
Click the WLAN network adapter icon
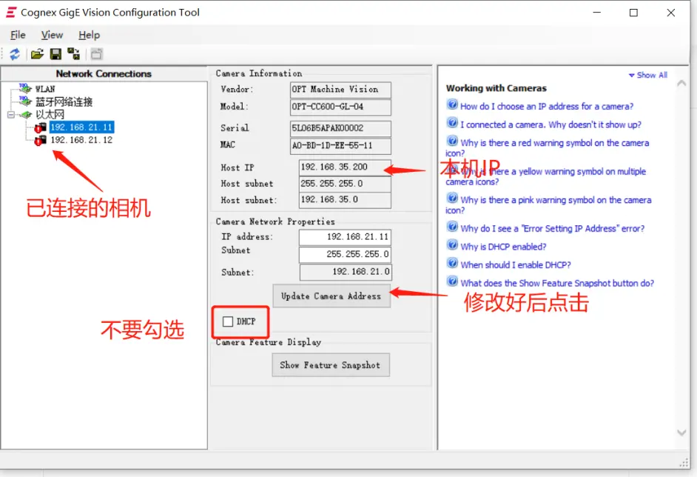coord(25,89)
